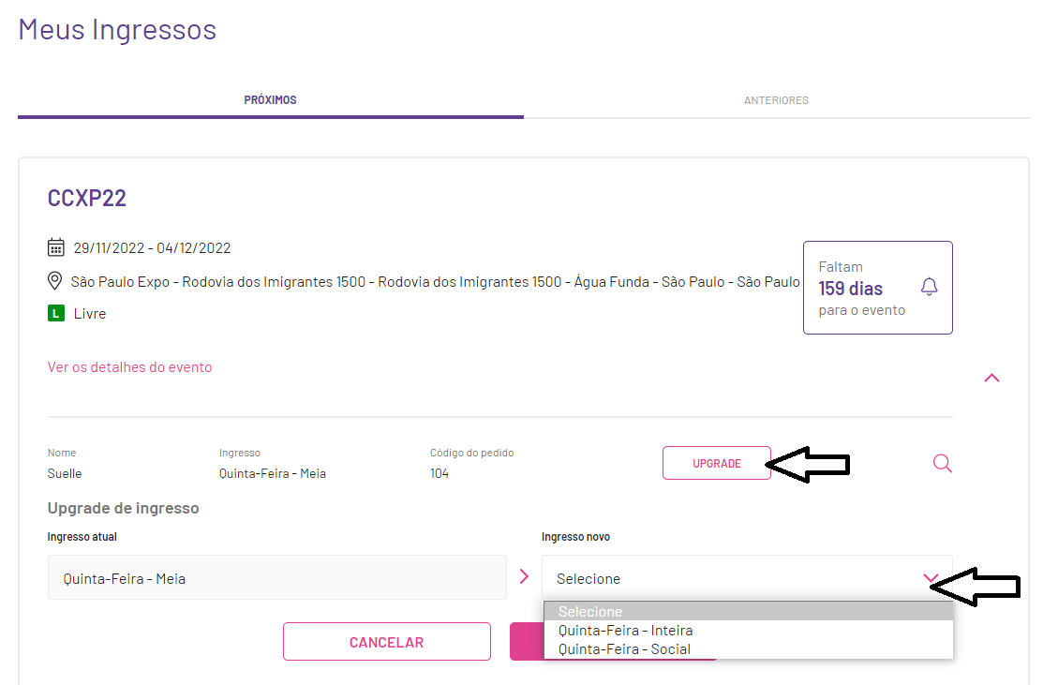
Task: Collapse the CCXP22 ticket card chevron
Action: tap(991, 378)
